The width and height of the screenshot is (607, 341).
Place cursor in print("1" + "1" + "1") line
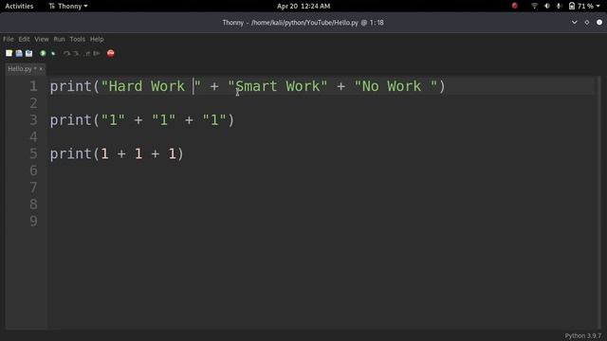(x=142, y=120)
